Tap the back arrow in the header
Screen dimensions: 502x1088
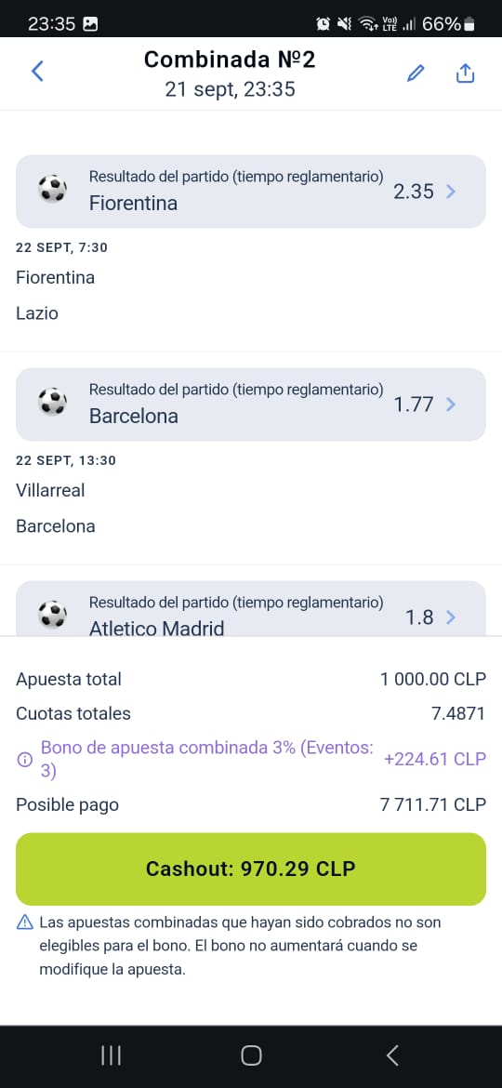pyautogui.click(x=37, y=71)
